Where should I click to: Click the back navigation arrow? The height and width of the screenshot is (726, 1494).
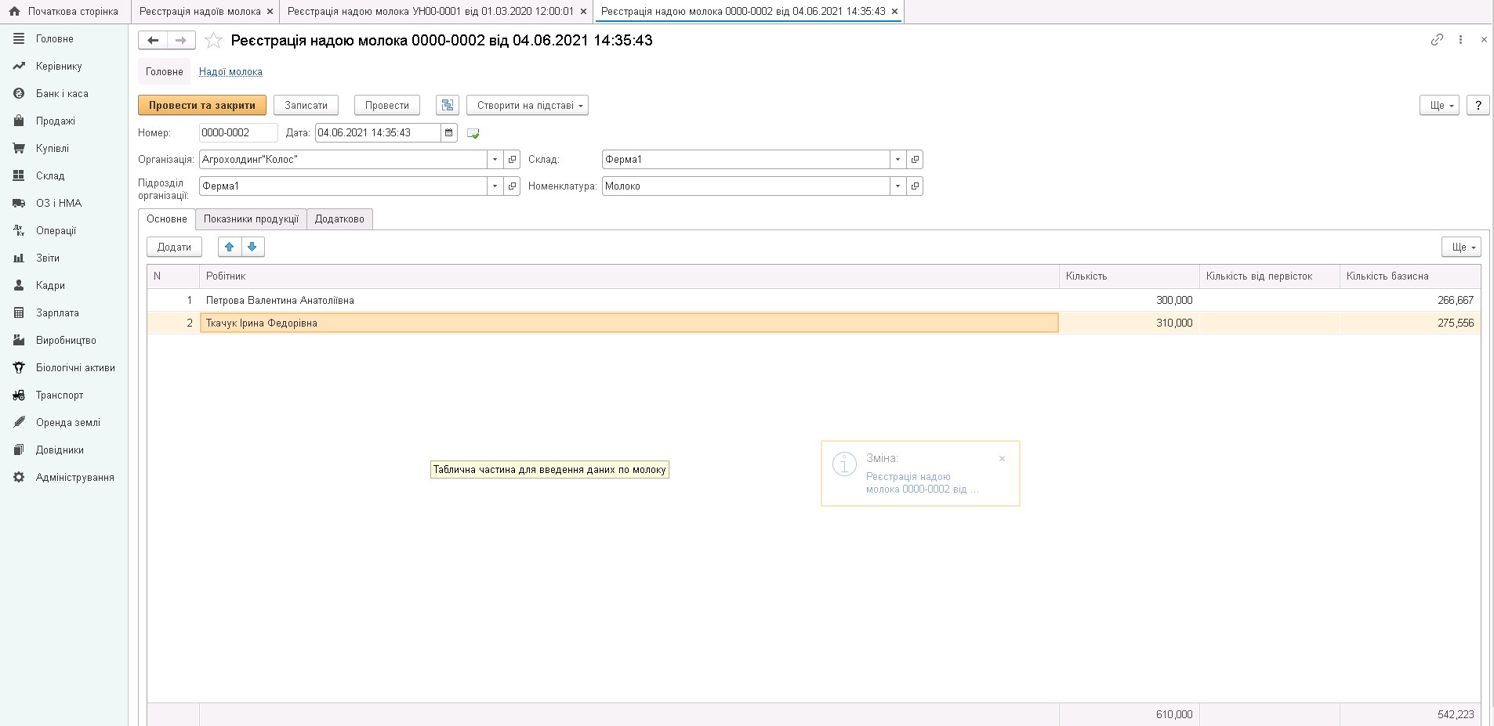point(153,41)
